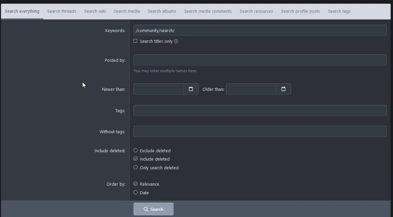393x217 pixels.
Task: Switch to Search everything tab
Action: 22,11
